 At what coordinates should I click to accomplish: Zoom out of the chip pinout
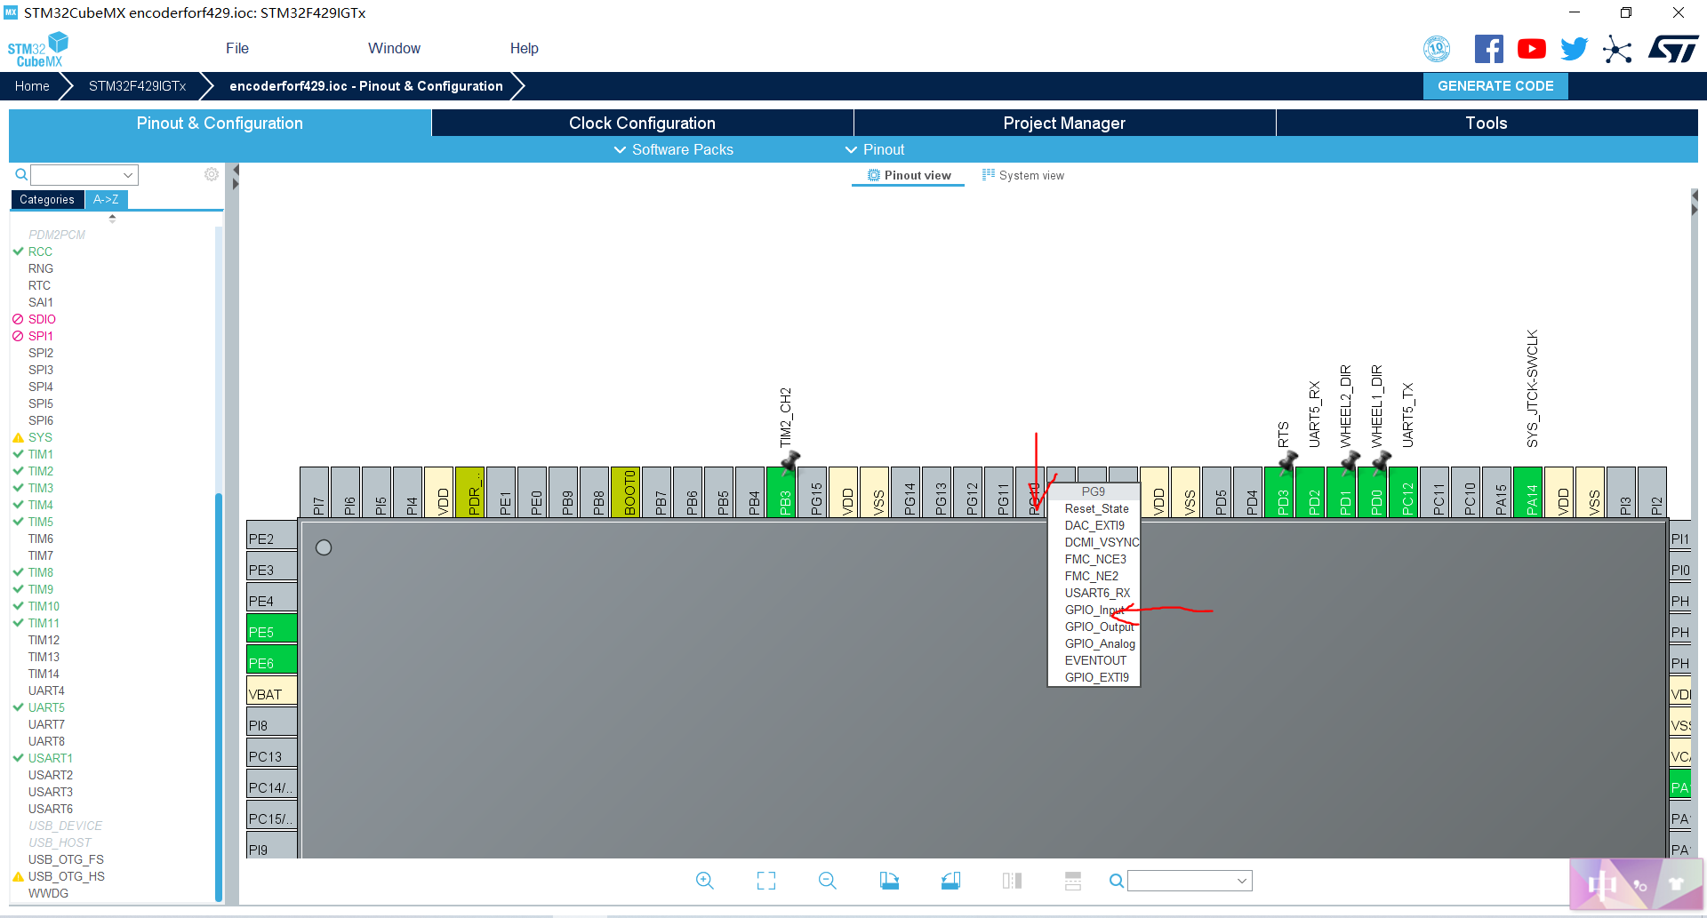pos(827,881)
